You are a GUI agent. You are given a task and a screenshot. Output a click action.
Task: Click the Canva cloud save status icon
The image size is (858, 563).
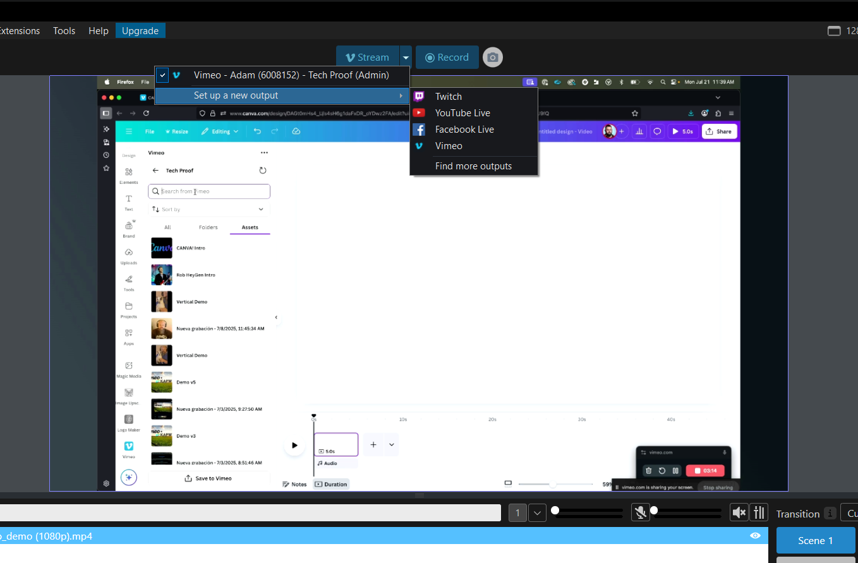click(296, 131)
